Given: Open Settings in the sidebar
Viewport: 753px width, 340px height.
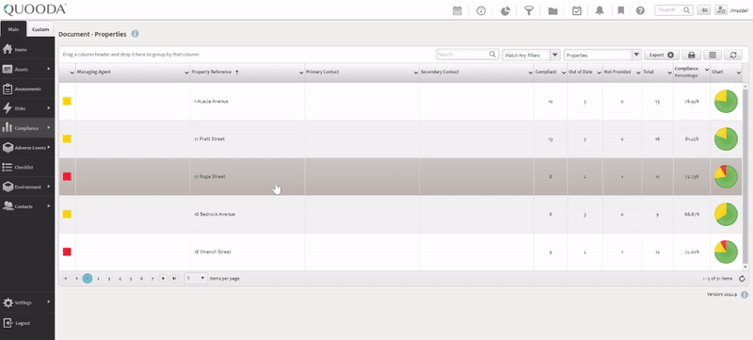Looking at the screenshot, I should click(27, 302).
